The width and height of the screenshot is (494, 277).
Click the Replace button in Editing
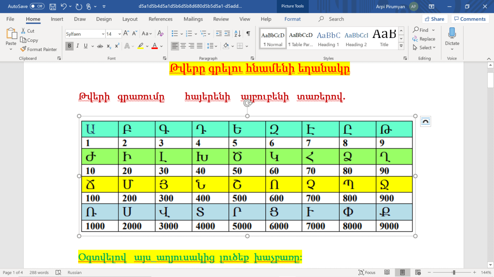coord(424,39)
